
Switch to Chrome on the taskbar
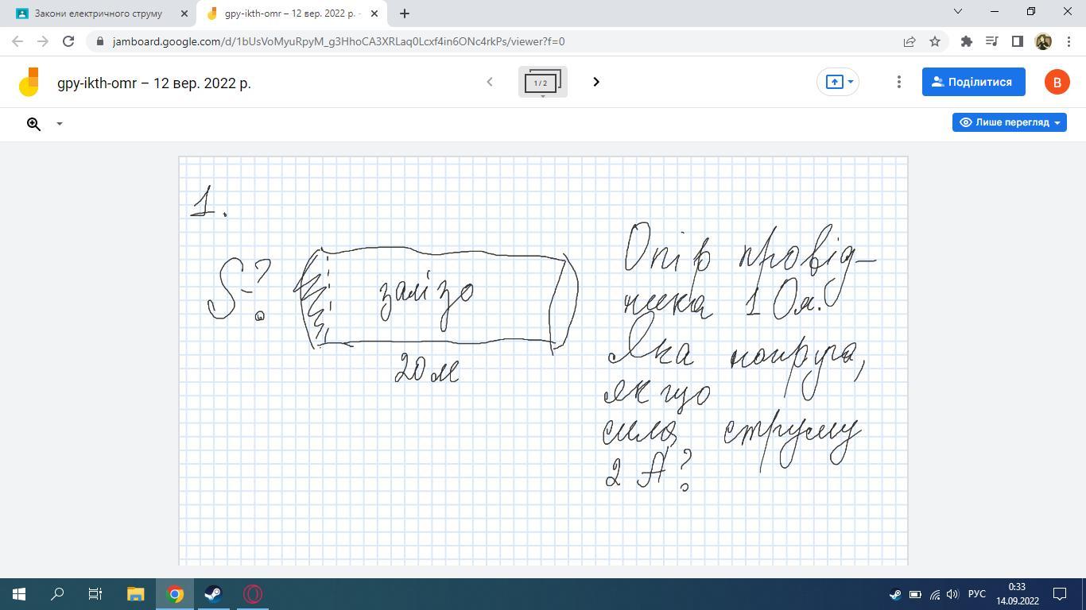(x=175, y=594)
